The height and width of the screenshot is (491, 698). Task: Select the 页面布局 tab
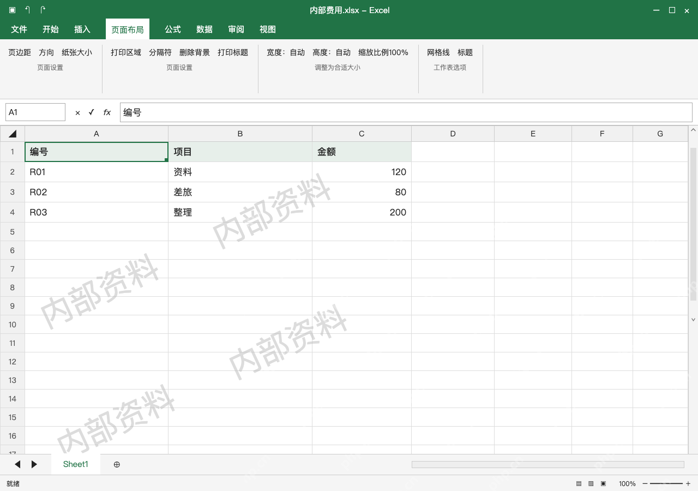(128, 29)
